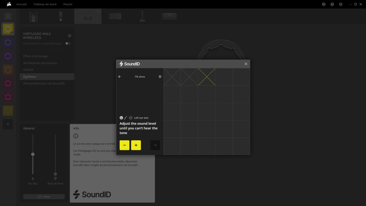The width and height of the screenshot is (366, 206).
Task: Open the Stéréo audio mode dropdown
Action: [44, 197]
